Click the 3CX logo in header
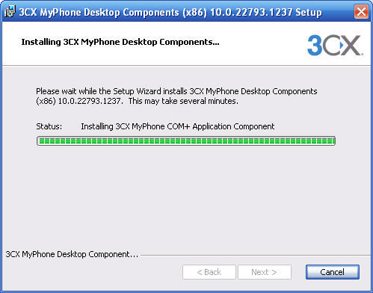 tap(335, 45)
